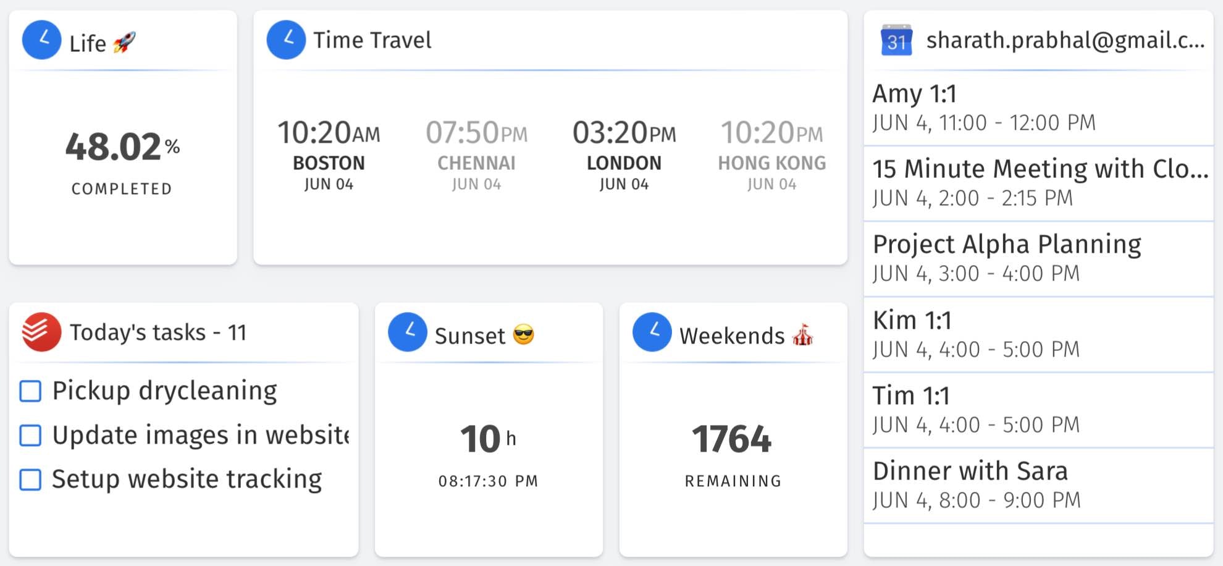Click the Google Calendar icon
This screenshot has height=566, width=1223.
coord(896,40)
